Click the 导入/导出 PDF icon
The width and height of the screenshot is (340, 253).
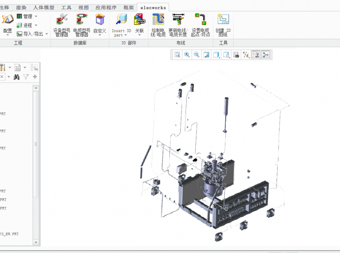pyautogui.click(x=19, y=34)
